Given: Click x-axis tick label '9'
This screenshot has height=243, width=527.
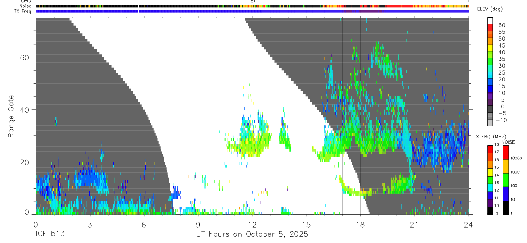Looking at the screenshot, I should click(198, 224).
